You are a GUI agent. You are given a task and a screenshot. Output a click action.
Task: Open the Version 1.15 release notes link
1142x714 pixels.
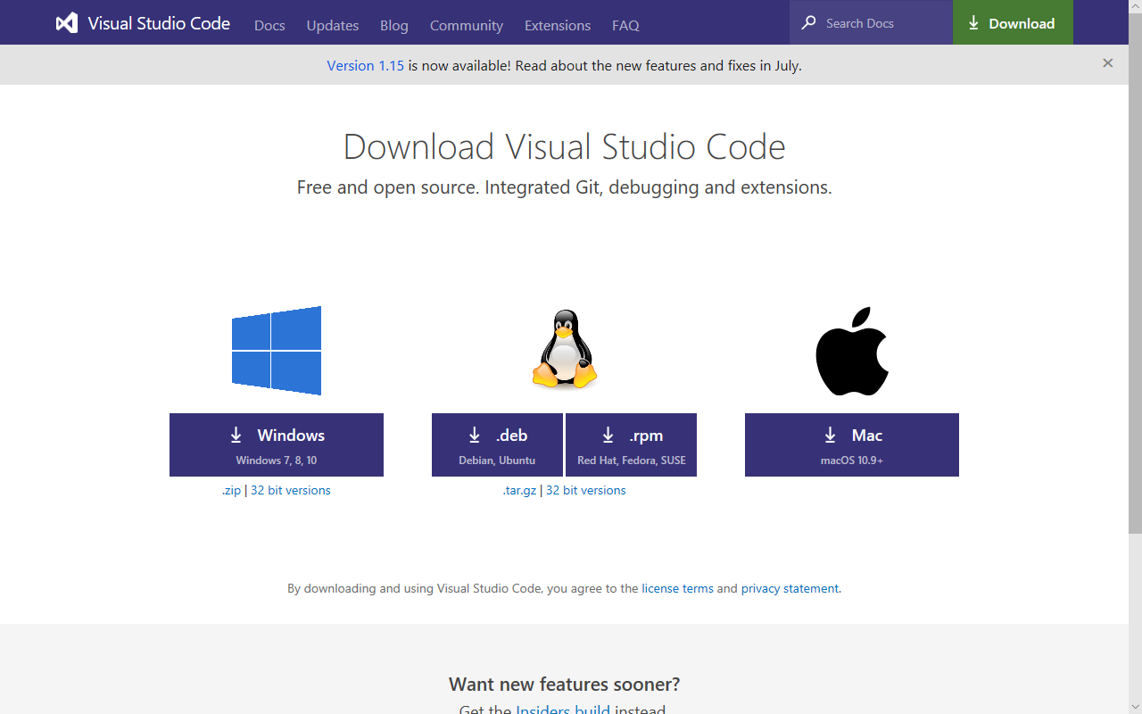[366, 65]
